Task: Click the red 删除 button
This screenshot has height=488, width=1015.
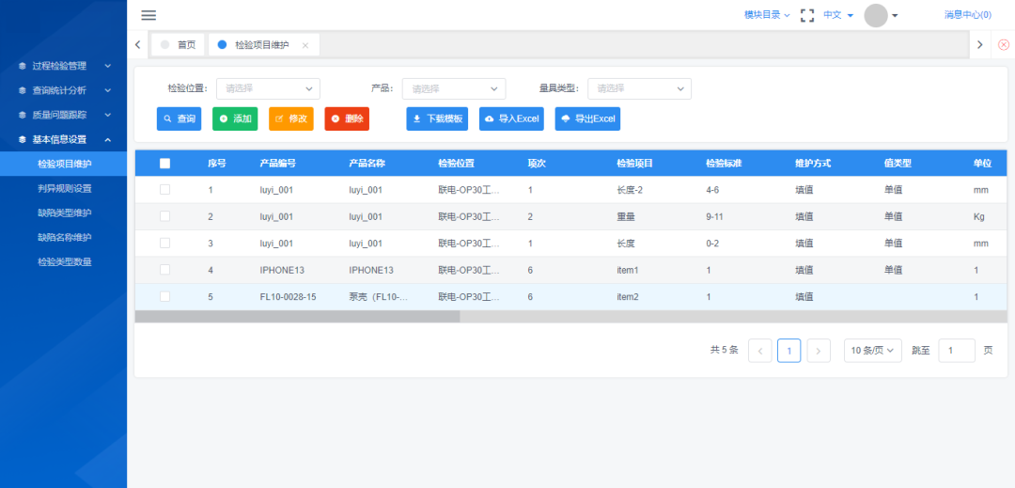Action: (347, 119)
